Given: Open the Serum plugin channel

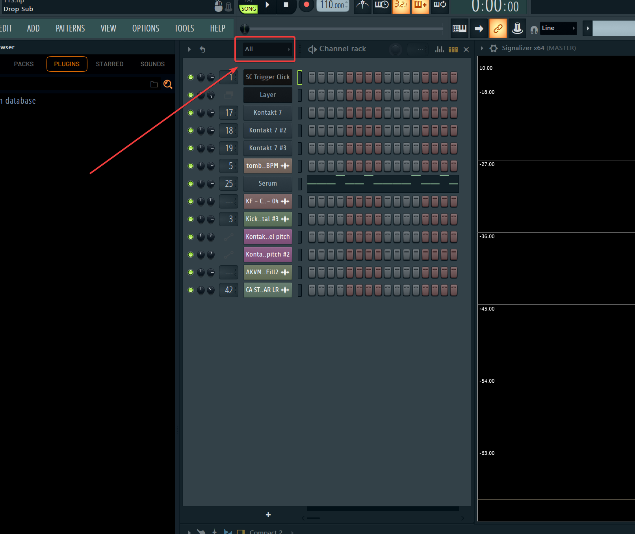Looking at the screenshot, I should tap(267, 184).
